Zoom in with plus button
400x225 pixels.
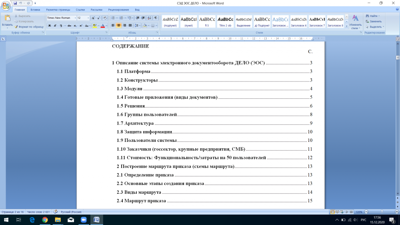(x=397, y=212)
